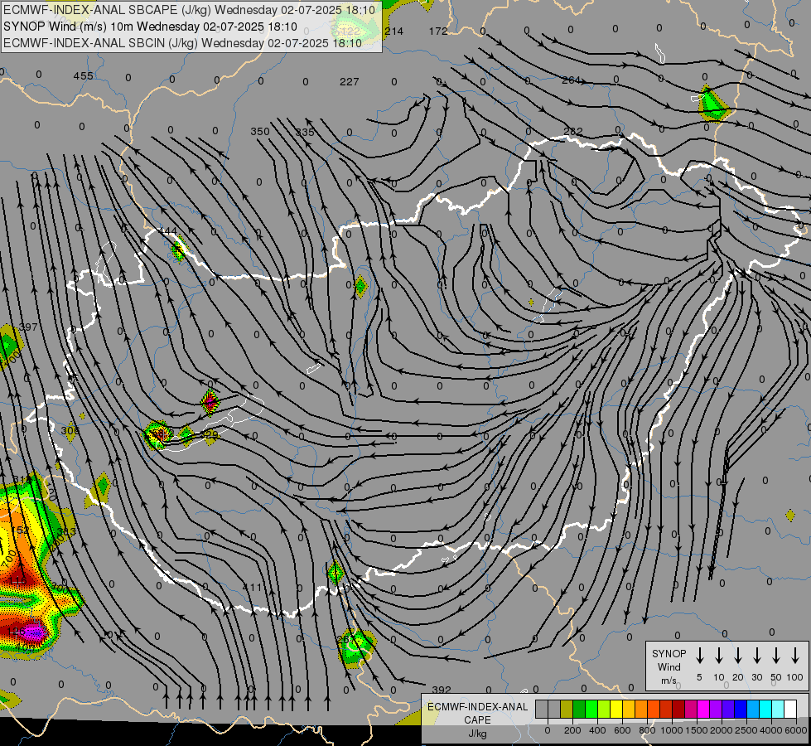Screen dimensions: 811x746
Task: Click the SYNOP Wind m/s legend label
Action: (669, 666)
